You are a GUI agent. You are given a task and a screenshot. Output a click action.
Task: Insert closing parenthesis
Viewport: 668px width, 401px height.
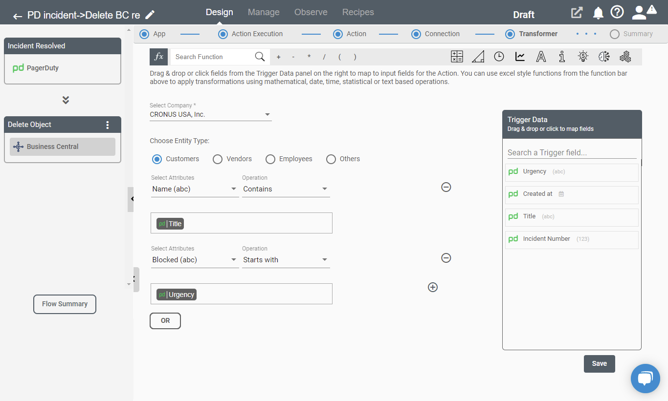click(355, 57)
